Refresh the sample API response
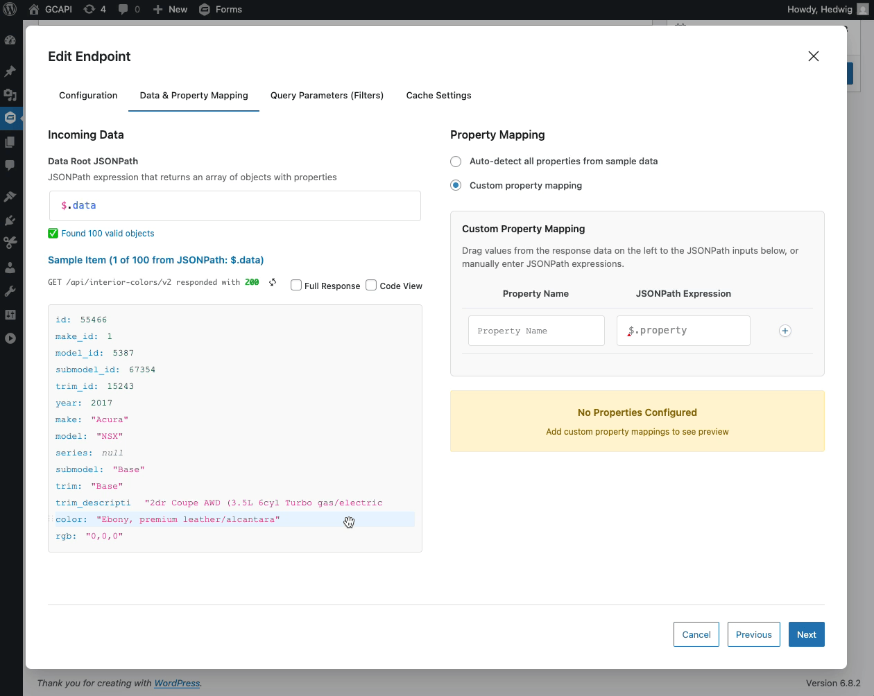Image resolution: width=874 pixels, height=696 pixels. coord(273,282)
